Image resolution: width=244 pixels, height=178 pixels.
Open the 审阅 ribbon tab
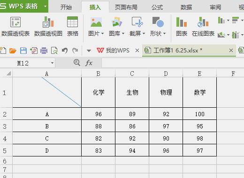pyautogui.click(x=215, y=7)
